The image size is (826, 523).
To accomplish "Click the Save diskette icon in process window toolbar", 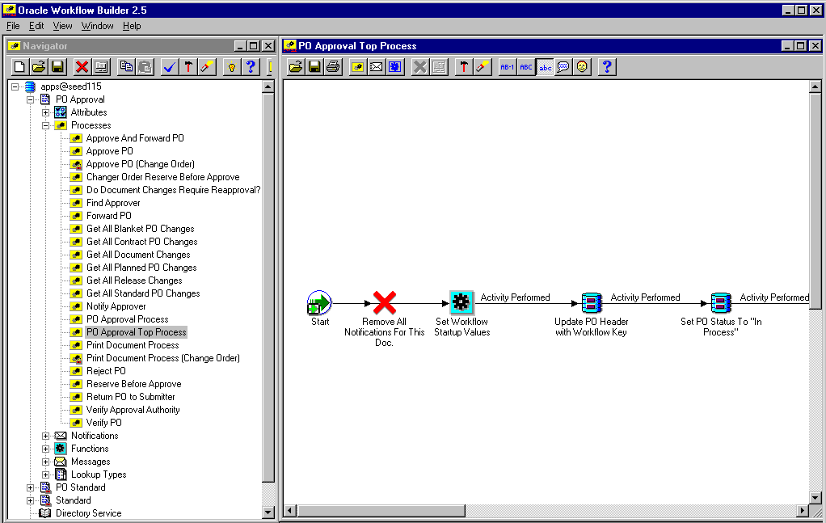I will [x=314, y=67].
